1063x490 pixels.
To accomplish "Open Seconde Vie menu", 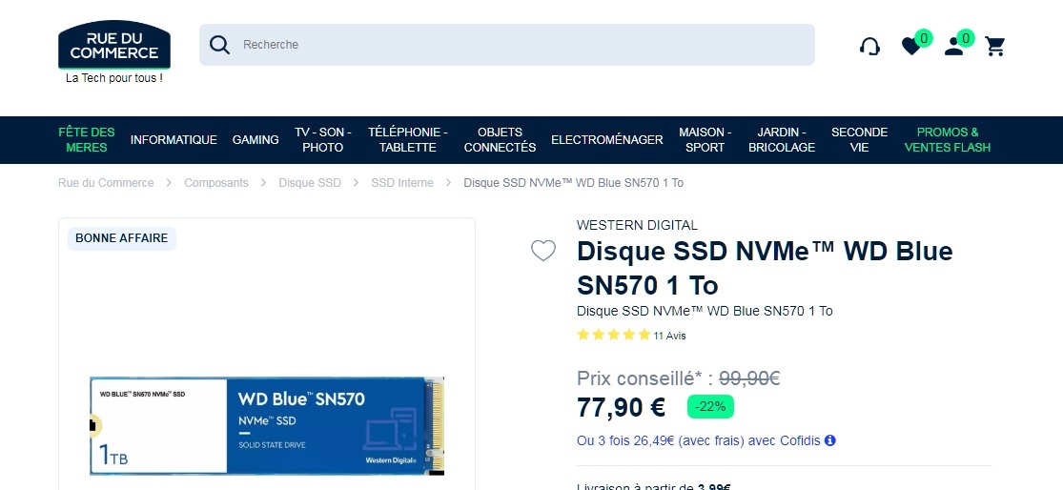I will [859, 139].
